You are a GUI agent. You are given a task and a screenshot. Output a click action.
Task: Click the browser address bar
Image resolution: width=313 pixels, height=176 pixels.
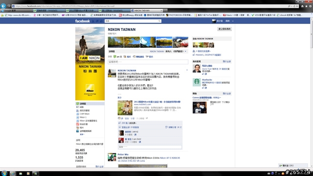(x=150, y=6)
